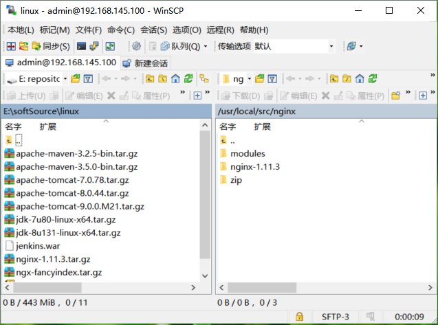Click remote open directory folder icon
This screenshot has height=325, width=438.
point(259,79)
